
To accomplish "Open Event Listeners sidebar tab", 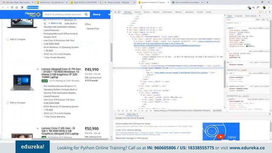I will (x=251, y=16).
